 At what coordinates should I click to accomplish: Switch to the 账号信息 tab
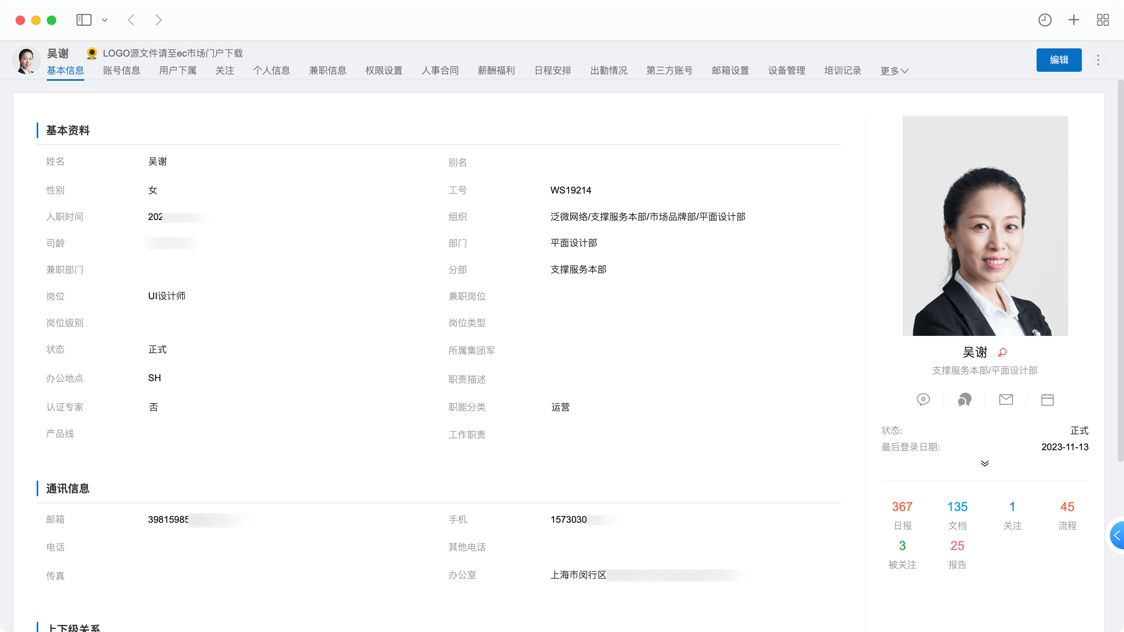121,71
